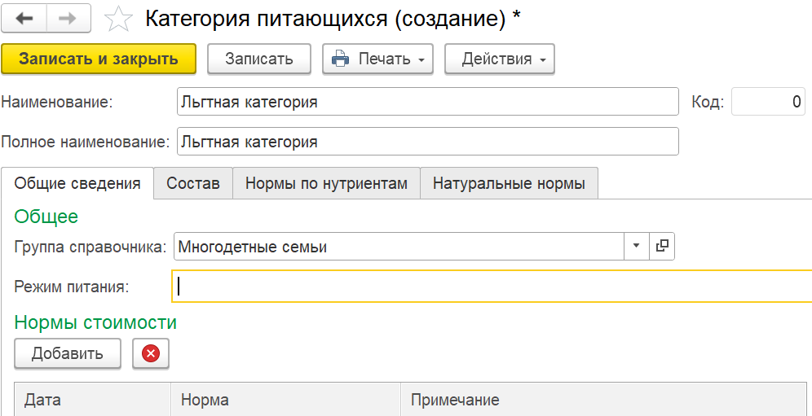This screenshot has height=416, width=812.
Task: Add form to favorites with star icon
Action: tap(119, 19)
